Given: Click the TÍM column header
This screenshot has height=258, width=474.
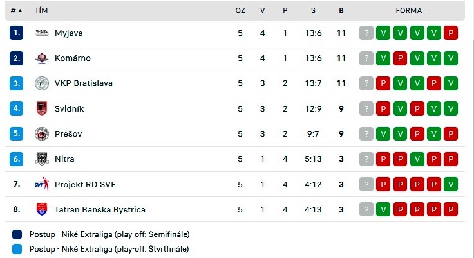Looking at the screenshot, I should click(x=41, y=10).
